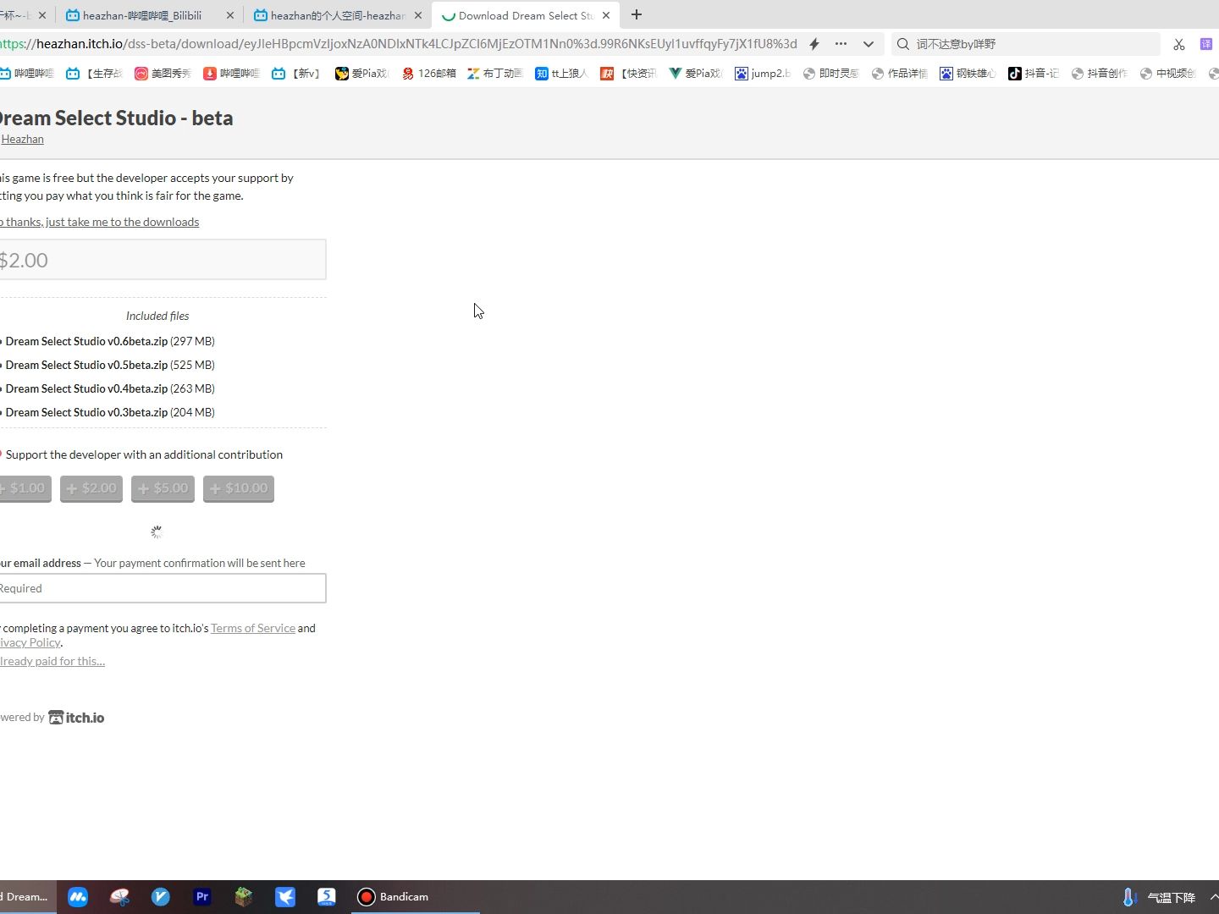Image resolution: width=1219 pixels, height=914 pixels.
Task: Add $2.00 contribution
Action: click(x=91, y=488)
